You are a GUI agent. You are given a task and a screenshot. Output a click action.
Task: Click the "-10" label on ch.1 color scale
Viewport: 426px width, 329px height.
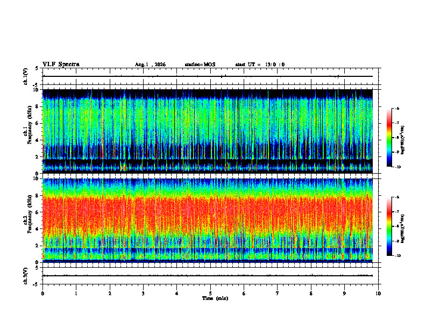click(398, 167)
